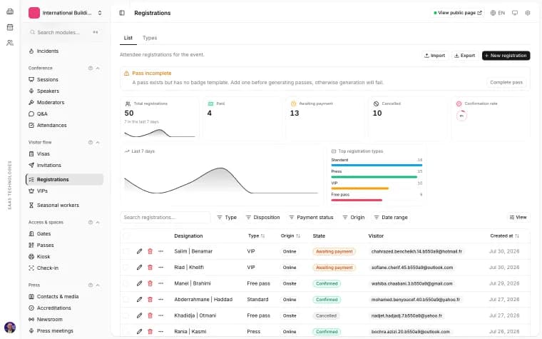This screenshot has height=339, width=542.
Task: Click the edit pencil for Salim Benamar
Action: 139,251
